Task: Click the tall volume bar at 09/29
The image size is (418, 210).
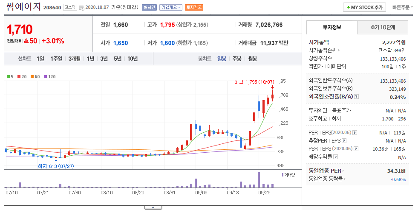Action: point(259,180)
